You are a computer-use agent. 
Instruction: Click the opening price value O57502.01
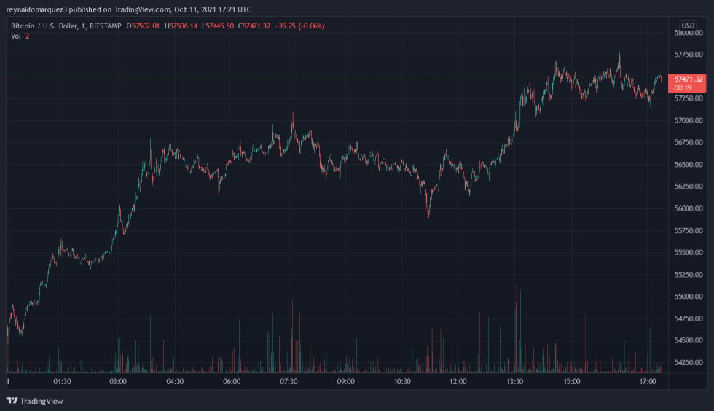[x=144, y=26]
